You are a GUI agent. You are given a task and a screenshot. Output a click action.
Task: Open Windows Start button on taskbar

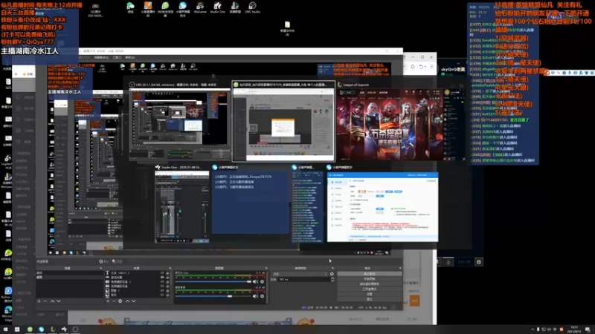tap(5, 330)
